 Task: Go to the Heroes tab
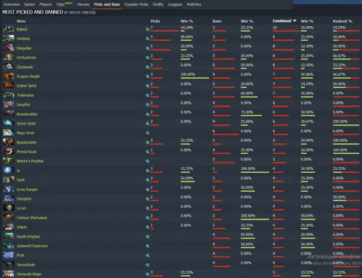(x=83, y=4)
